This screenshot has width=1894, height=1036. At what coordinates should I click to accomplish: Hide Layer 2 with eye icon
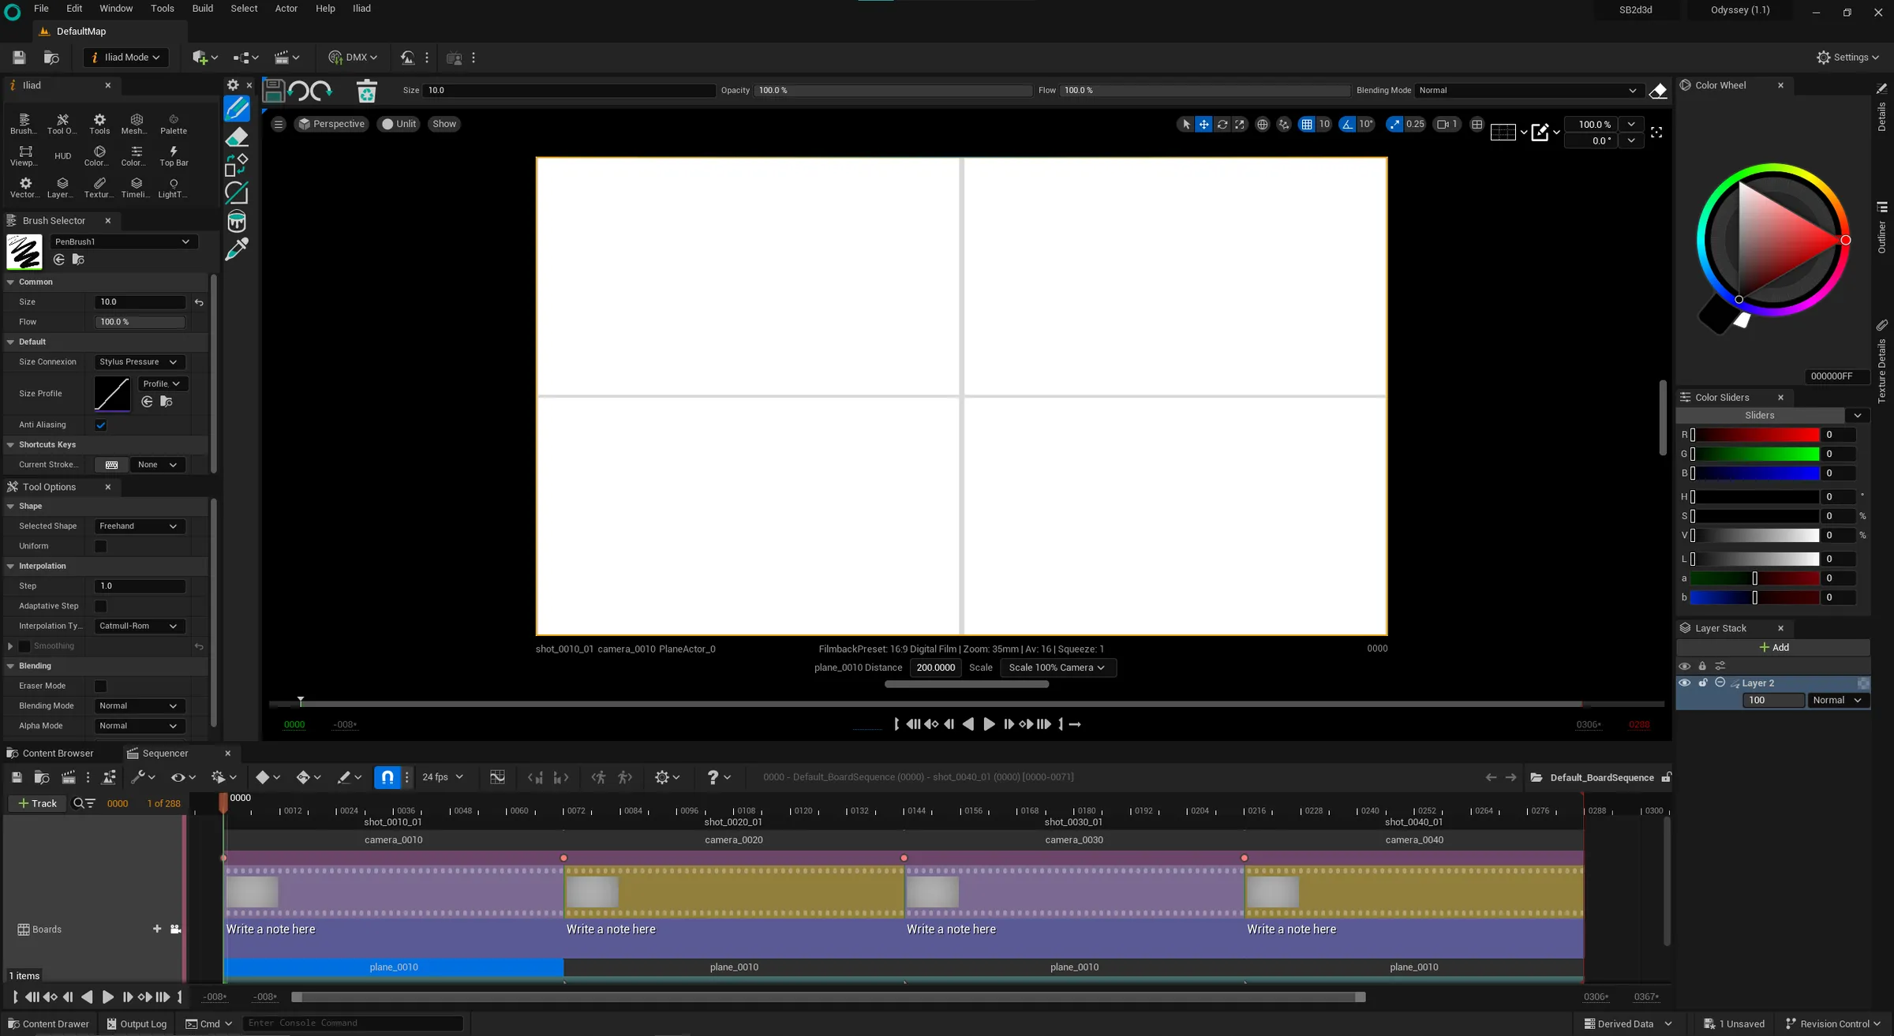click(x=1684, y=683)
